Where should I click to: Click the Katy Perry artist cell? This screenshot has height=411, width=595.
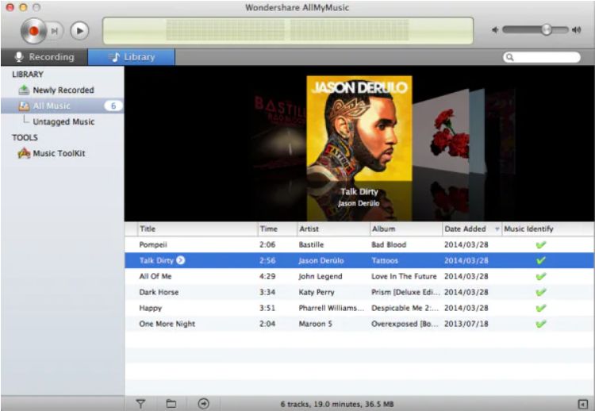[317, 292]
